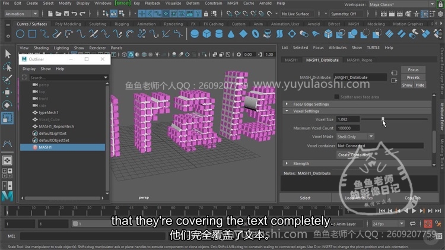Toggle Scatter uses face area checkbox
The height and width of the screenshot is (250, 445).
336,97
